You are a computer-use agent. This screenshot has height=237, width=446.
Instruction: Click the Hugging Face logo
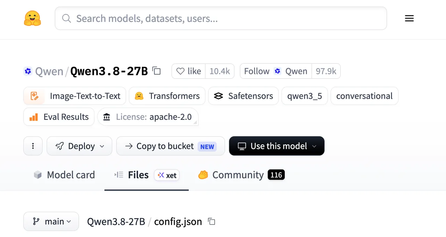click(32, 18)
